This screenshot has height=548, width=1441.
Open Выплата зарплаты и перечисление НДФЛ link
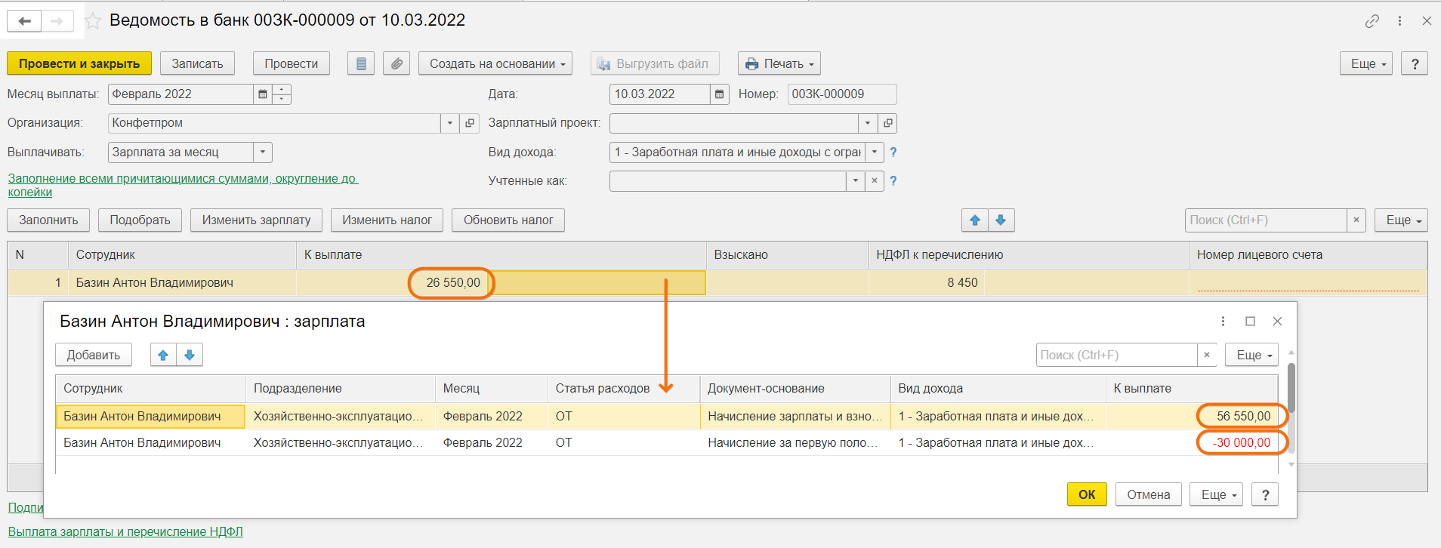(125, 532)
